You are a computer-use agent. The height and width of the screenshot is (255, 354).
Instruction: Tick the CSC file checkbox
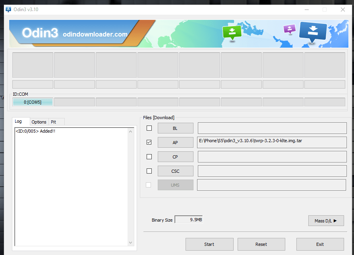click(x=149, y=171)
